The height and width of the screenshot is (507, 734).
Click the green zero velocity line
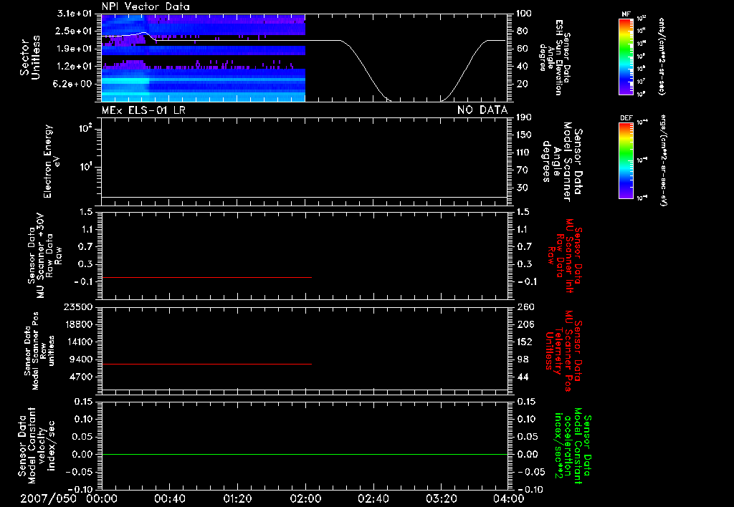click(305, 454)
